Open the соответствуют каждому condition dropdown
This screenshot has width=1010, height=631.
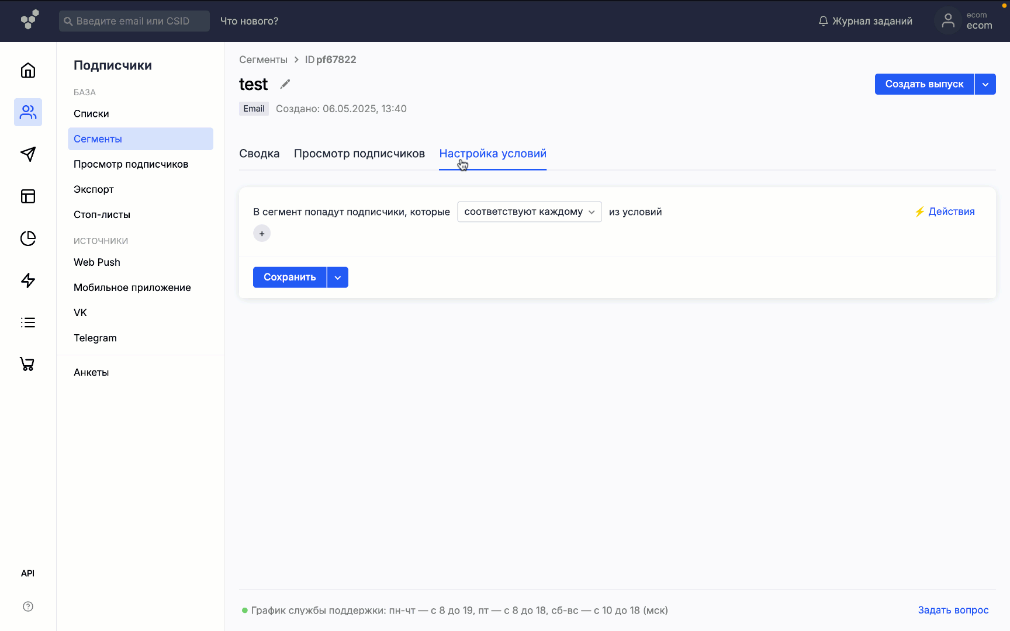pyautogui.click(x=528, y=212)
